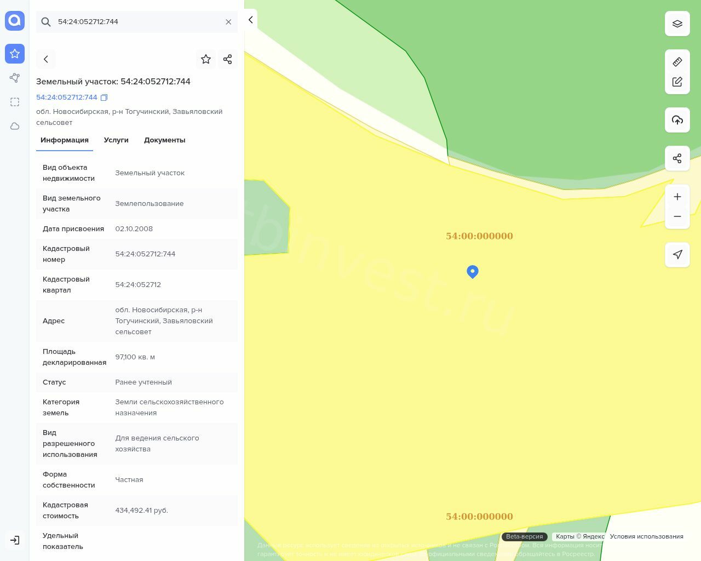Click the login icon in sidebar bottom
The image size is (701, 561).
point(15,540)
